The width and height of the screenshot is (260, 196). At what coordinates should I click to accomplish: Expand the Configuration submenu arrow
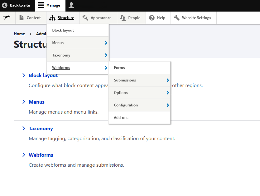click(x=168, y=105)
